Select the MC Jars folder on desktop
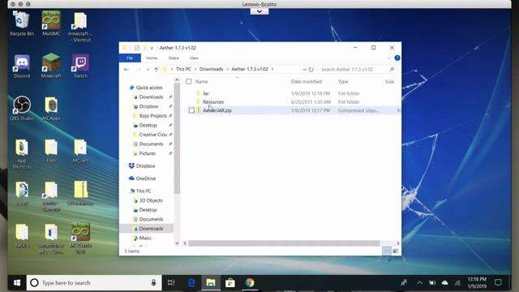The height and width of the screenshot is (292, 519). 80,152
